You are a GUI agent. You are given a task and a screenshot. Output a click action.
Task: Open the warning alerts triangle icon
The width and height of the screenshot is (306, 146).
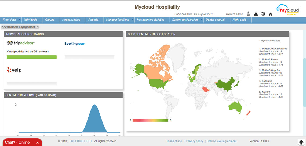coord(256,14)
